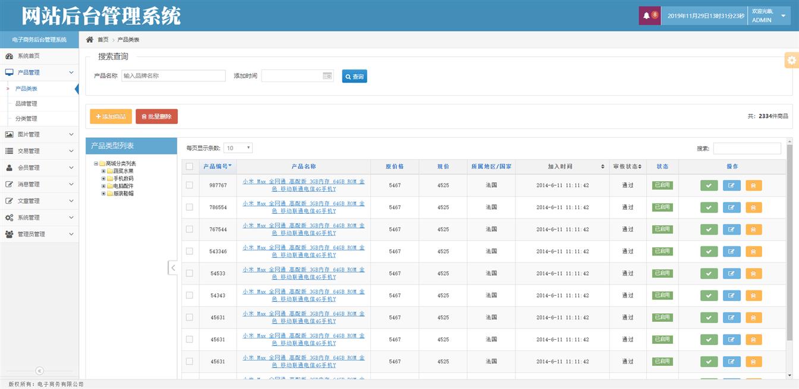Tick the checkbox for product 987767
The image size is (799, 389).
click(x=189, y=185)
